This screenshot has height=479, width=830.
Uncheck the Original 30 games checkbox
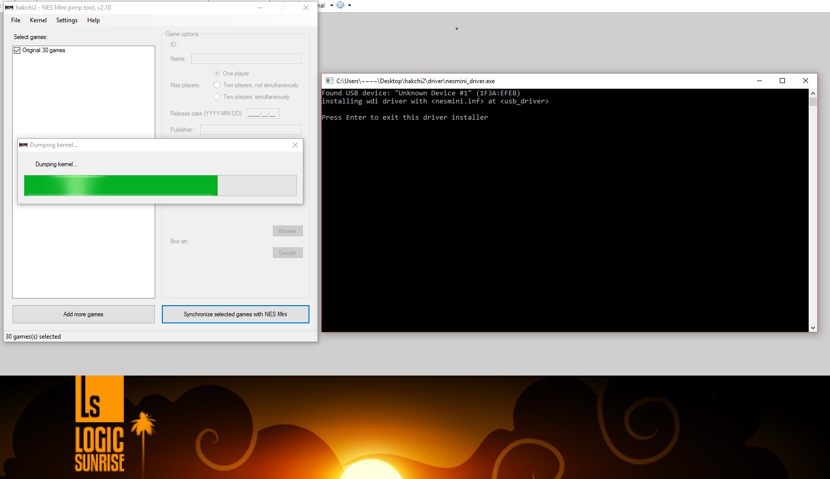(17, 50)
